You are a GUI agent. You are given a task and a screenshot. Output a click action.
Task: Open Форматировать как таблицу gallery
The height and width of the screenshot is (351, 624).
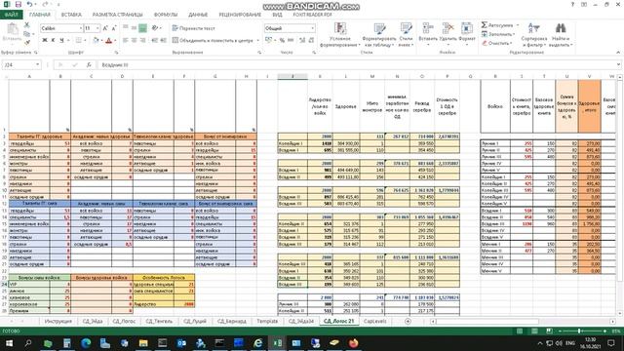379,35
